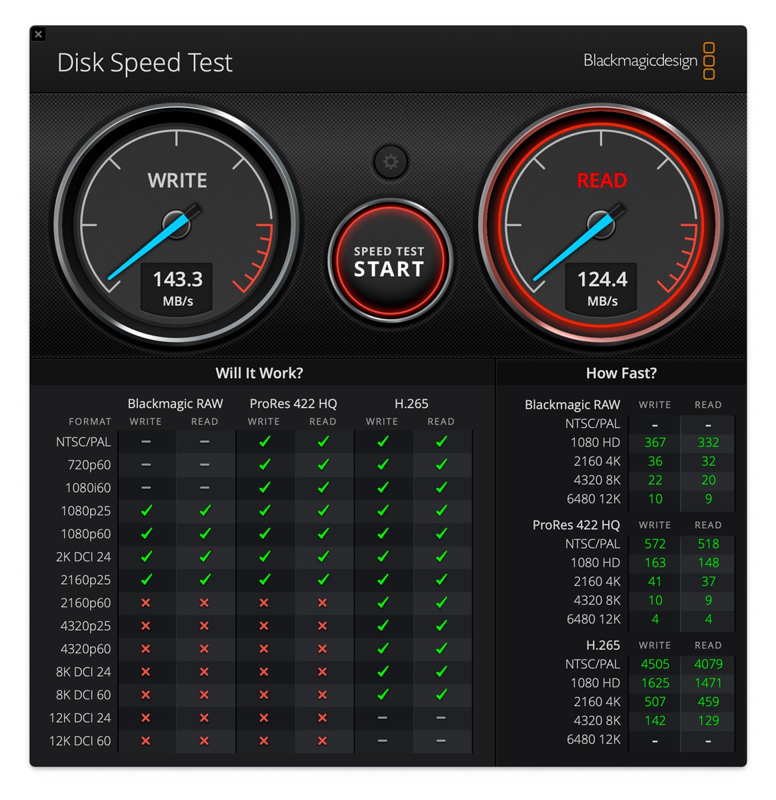Screen dimensions: 776x800
Task: Click H.265 4320 8K write value 142
Action: click(x=655, y=720)
